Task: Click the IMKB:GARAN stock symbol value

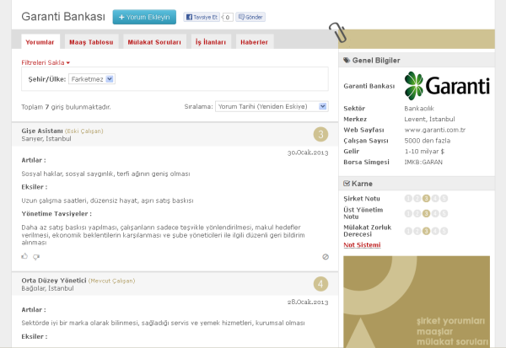Action: 423,162
